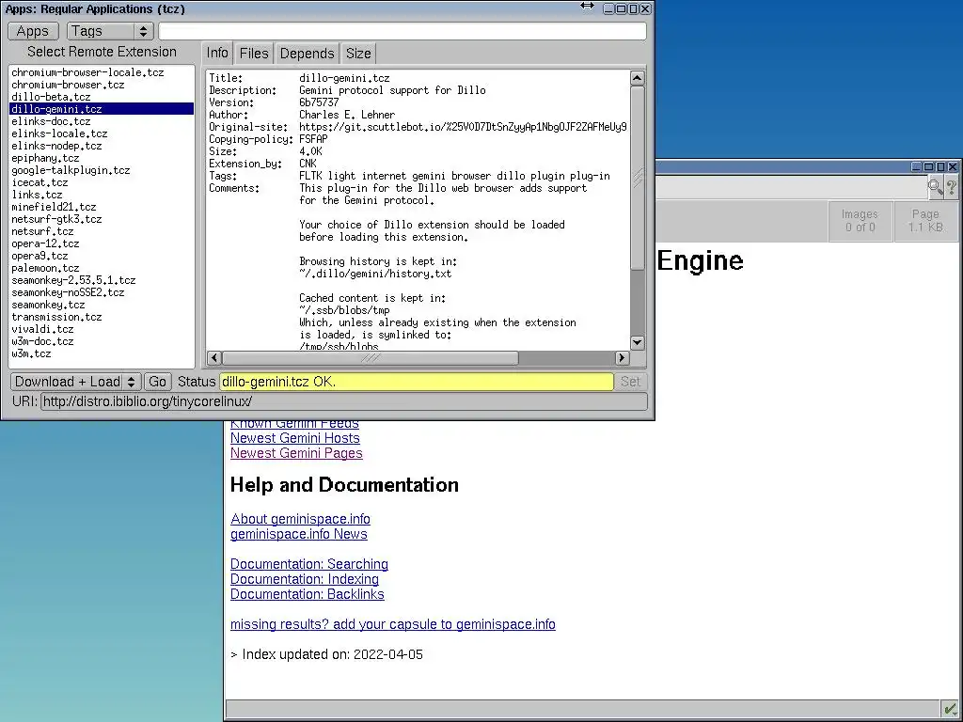Screen dimensions: 963x722
Task: Click the URI mirror address field
Action: pos(344,401)
